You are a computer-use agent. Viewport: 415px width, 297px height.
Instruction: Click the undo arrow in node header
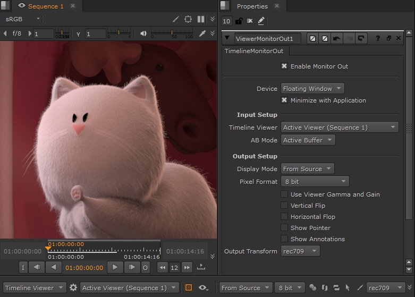point(336,38)
